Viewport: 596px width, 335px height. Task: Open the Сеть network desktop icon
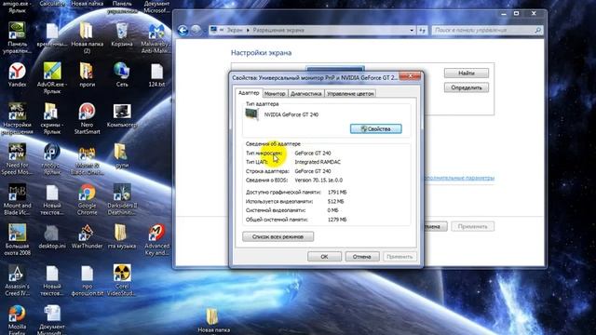(122, 74)
